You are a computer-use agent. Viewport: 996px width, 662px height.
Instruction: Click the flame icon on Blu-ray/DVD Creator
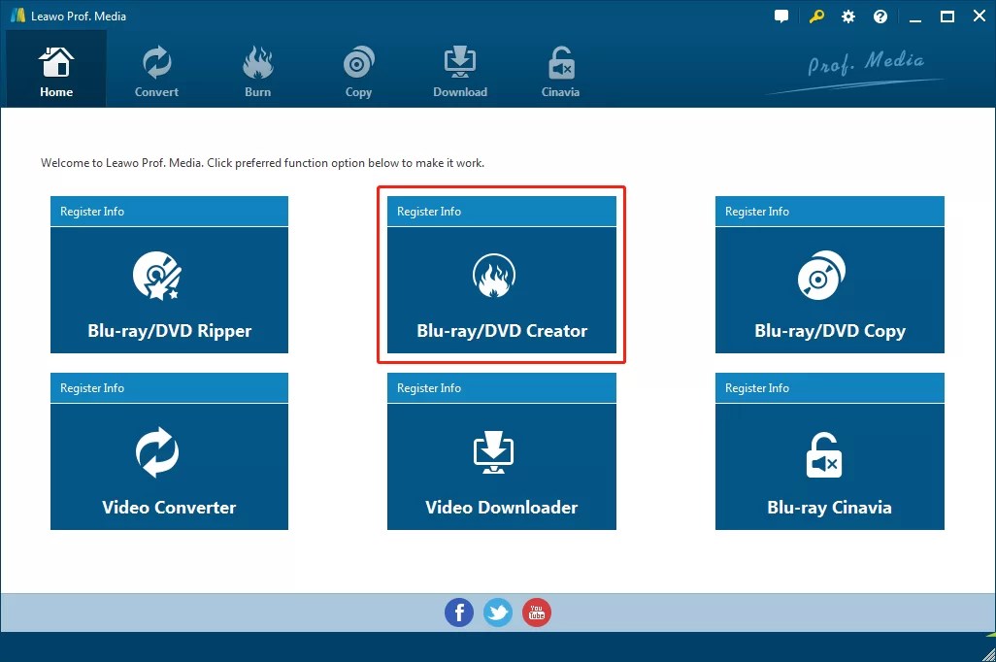click(x=493, y=275)
